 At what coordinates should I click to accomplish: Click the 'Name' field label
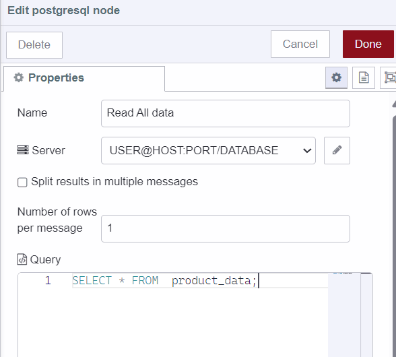tap(32, 112)
